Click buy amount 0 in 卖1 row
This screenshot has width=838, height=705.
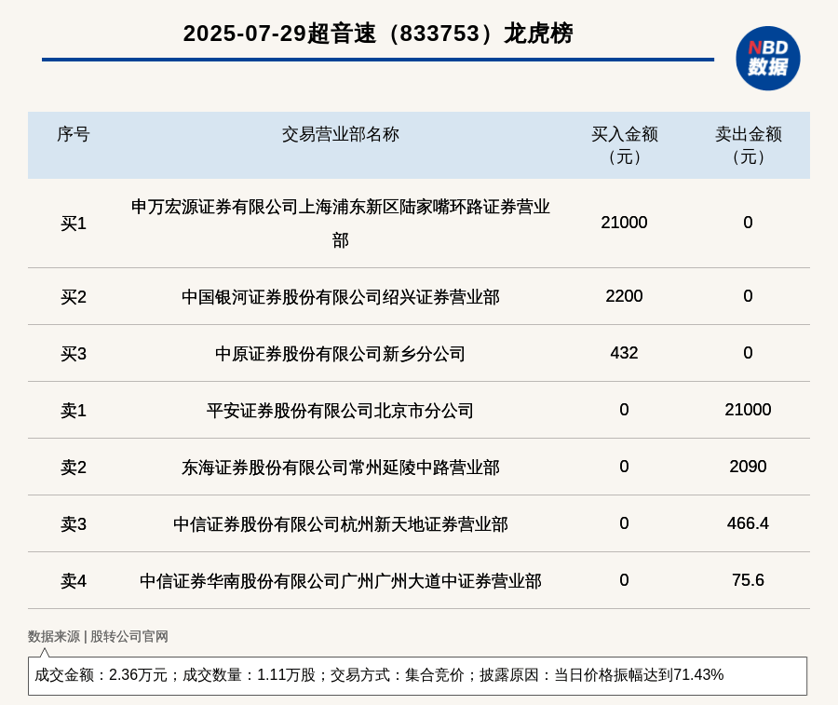pyautogui.click(x=624, y=410)
